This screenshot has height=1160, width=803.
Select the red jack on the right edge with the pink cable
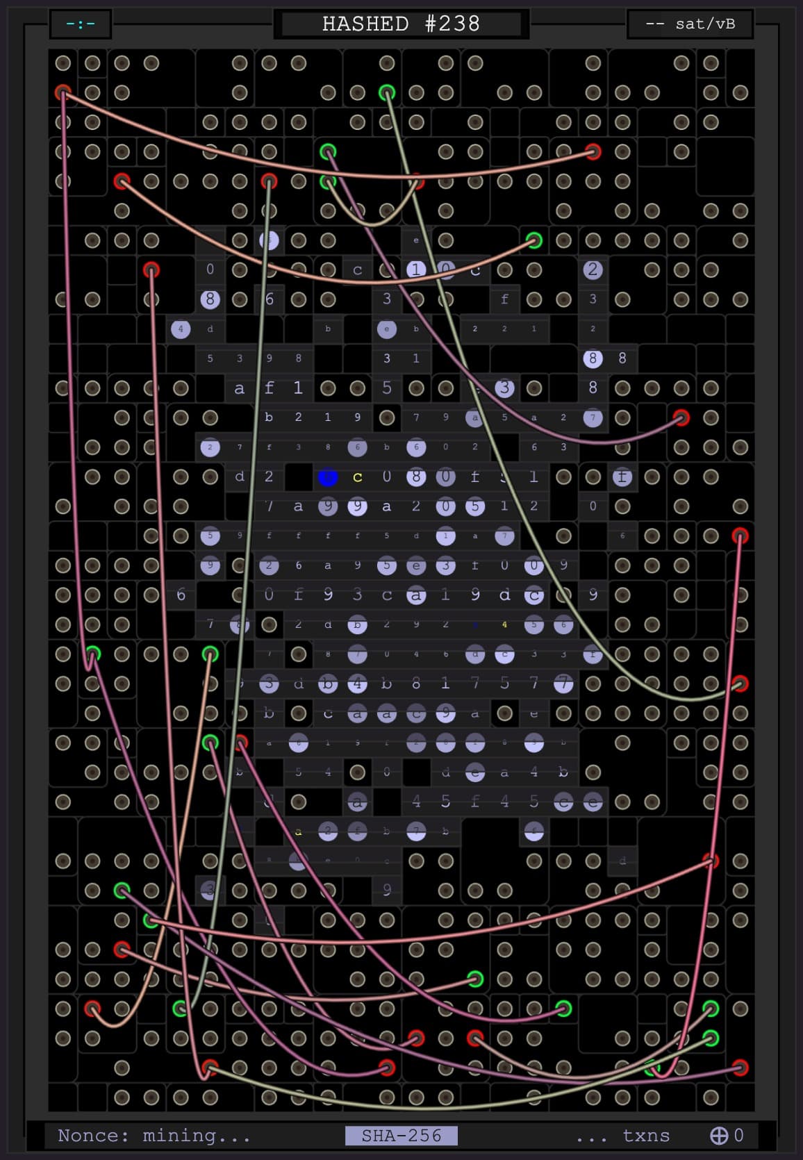pos(740,536)
